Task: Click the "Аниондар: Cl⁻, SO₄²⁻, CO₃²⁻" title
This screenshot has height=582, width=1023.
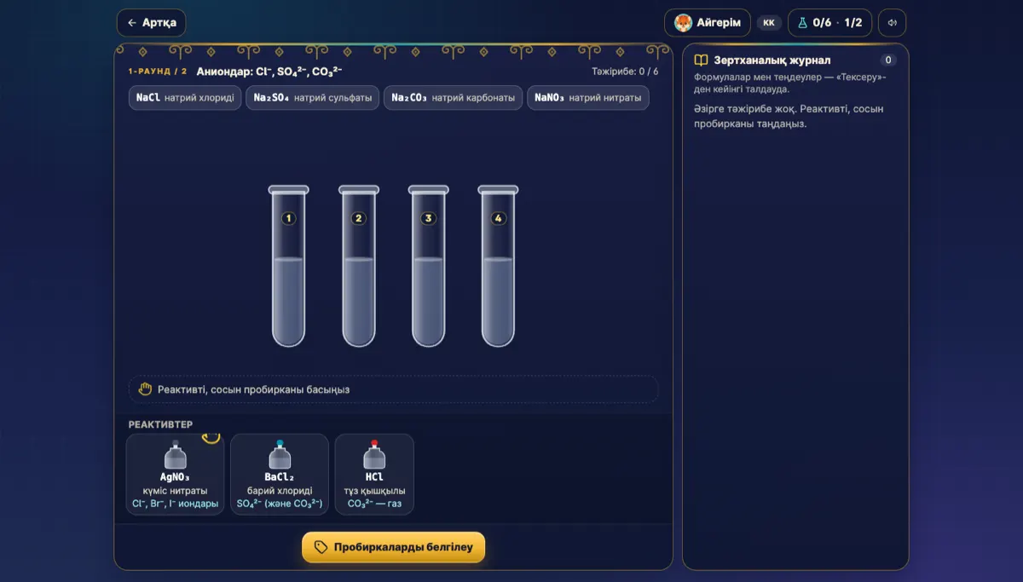Action: [x=269, y=72]
